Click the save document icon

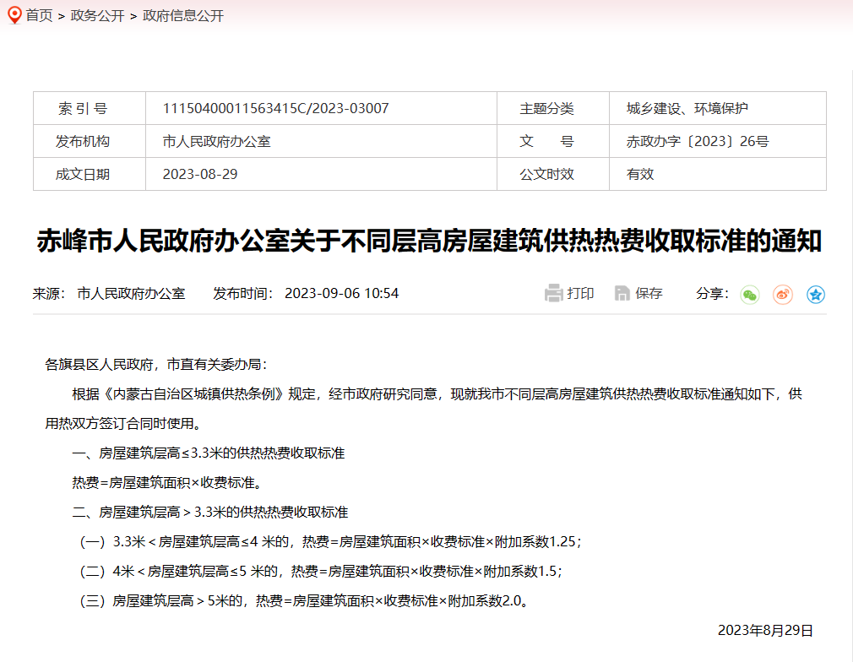point(622,293)
